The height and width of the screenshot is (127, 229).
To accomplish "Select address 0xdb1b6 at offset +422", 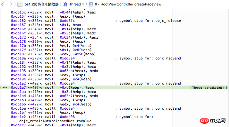I will pos(18,104).
